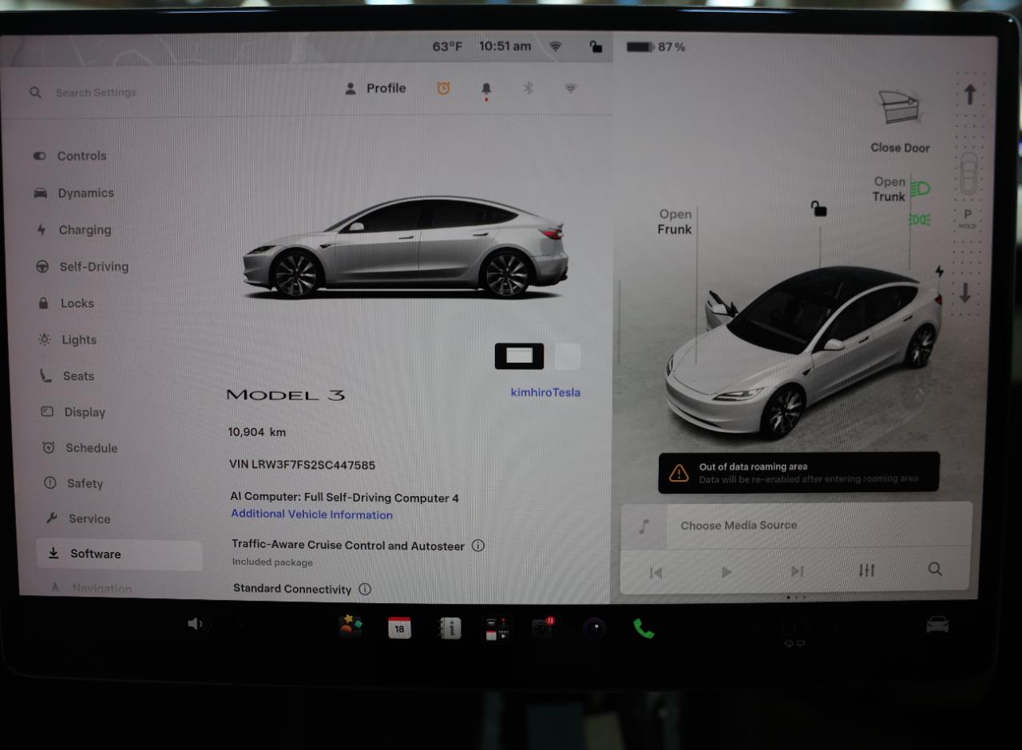Go to the Schedule settings

click(80, 448)
